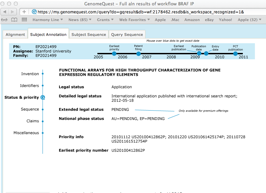Screen dimensions: 266x193
Task: Open Top Sites grid icon
Action: (24, 20)
